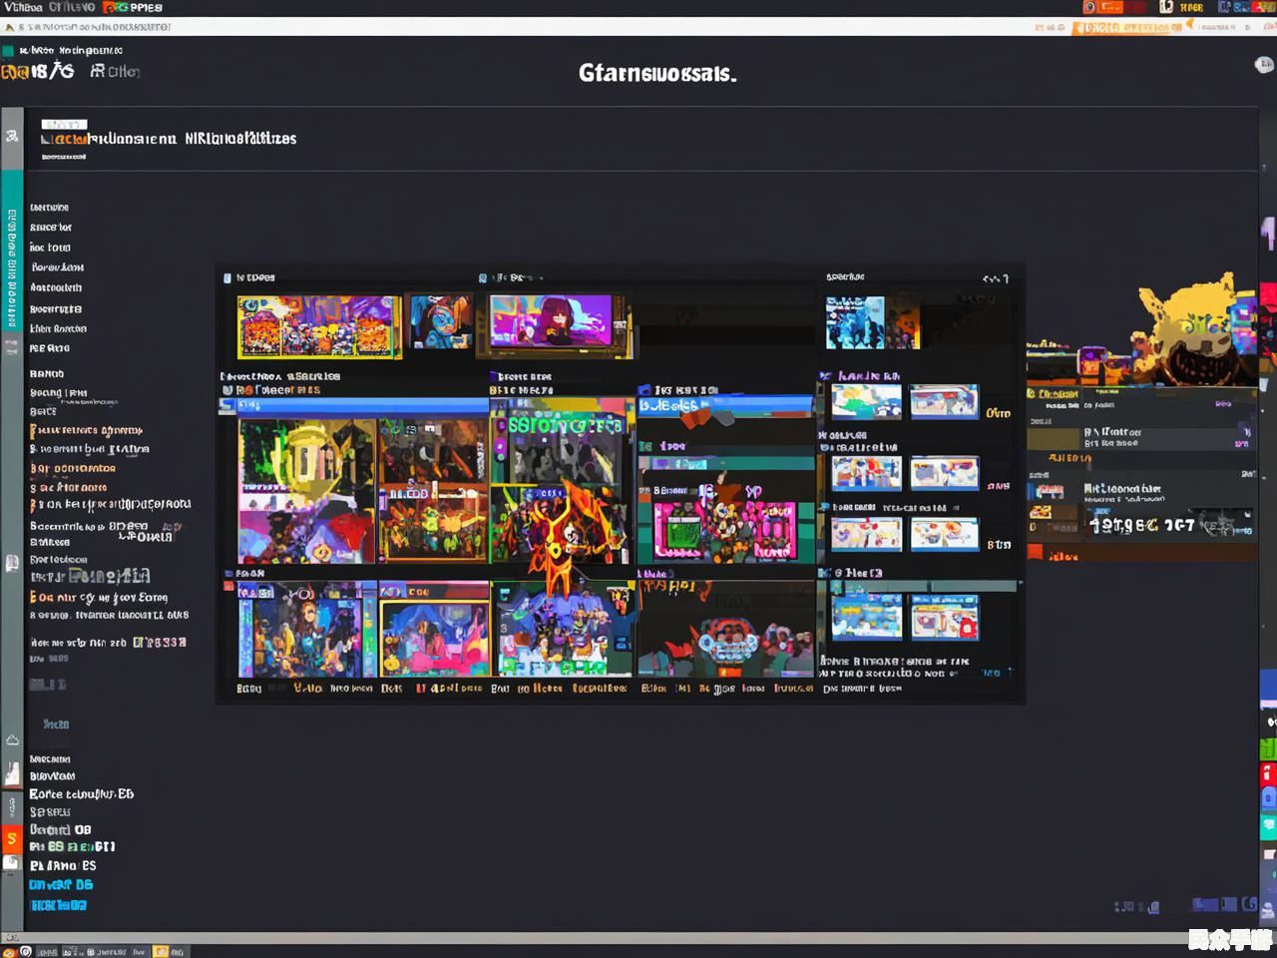This screenshot has width=1277, height=958.
Task: Click the orange highlighted tab in the top toolbar
Action: tap(1127, 27)
